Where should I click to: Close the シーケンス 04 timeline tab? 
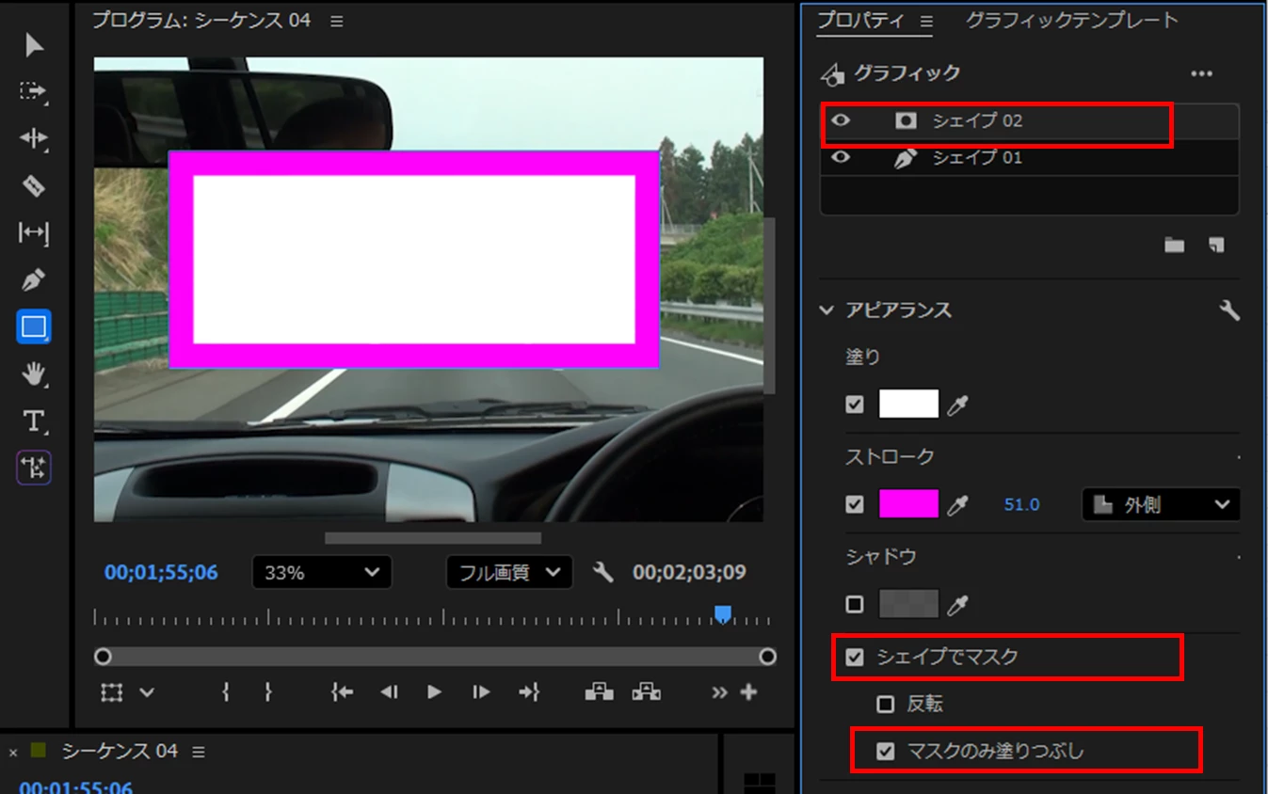[x=13, y=752]
